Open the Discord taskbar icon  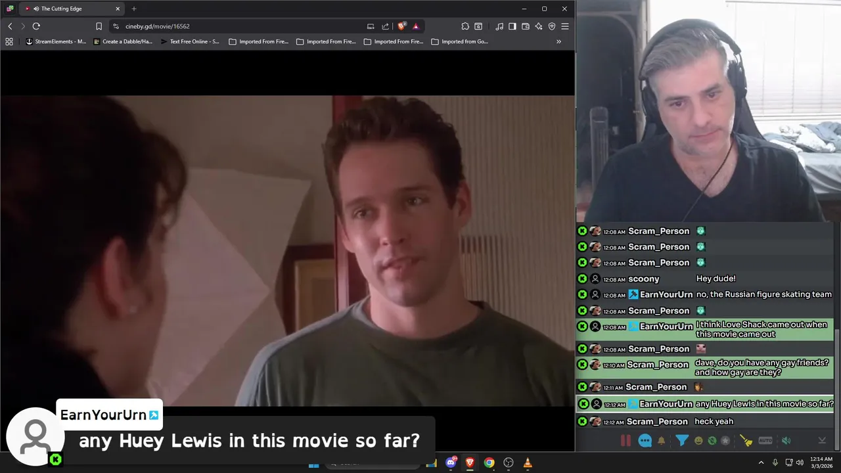click(451, 462)
